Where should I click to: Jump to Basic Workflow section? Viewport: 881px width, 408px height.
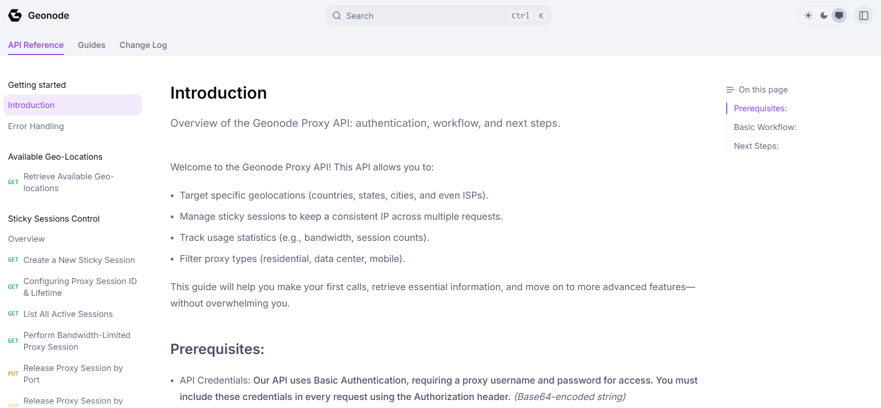click(765, 127)
